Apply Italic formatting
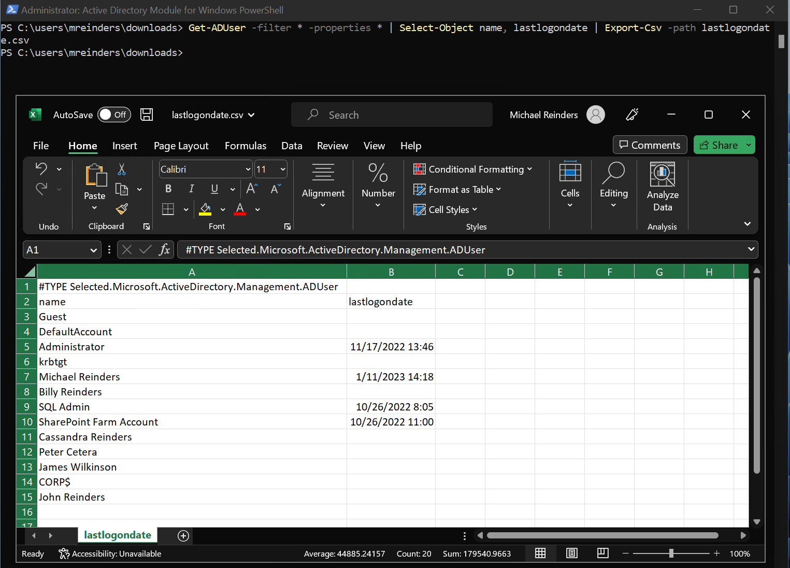The width and height of the screenshot is (790, 568). pos(191,189)
